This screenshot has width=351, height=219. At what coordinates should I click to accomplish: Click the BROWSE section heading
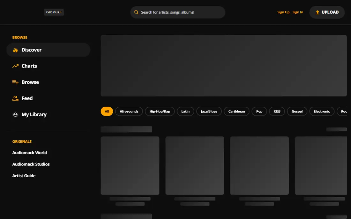point(20,38)
